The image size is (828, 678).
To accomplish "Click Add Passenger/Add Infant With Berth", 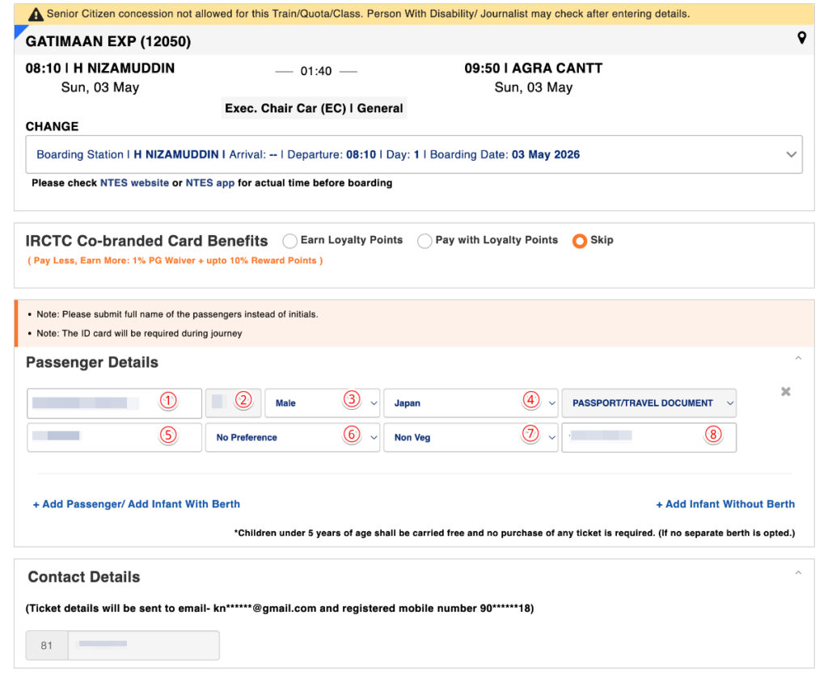I will pos(136,504).
